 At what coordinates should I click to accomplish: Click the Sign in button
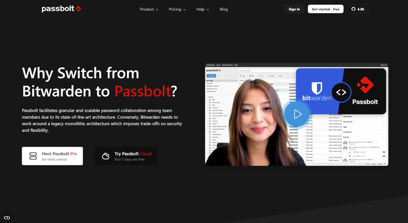tap(294, 9)
